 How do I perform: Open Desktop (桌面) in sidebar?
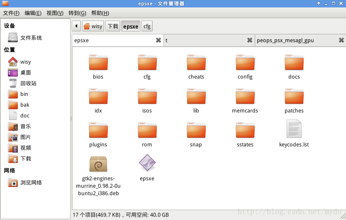(x=19, y=73)
